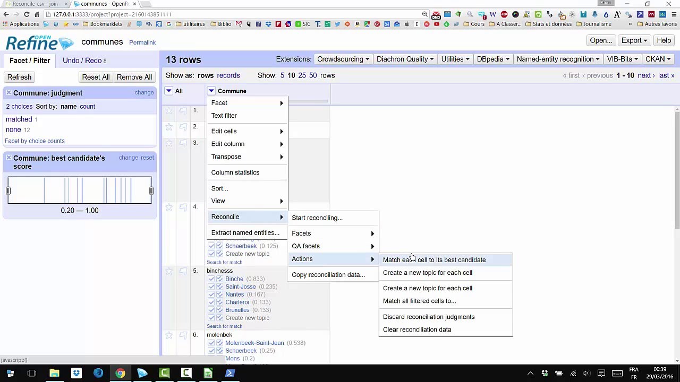Match all identical cells to Bruxelles (double check)
The image size is (680, 382).
(219, 310)
